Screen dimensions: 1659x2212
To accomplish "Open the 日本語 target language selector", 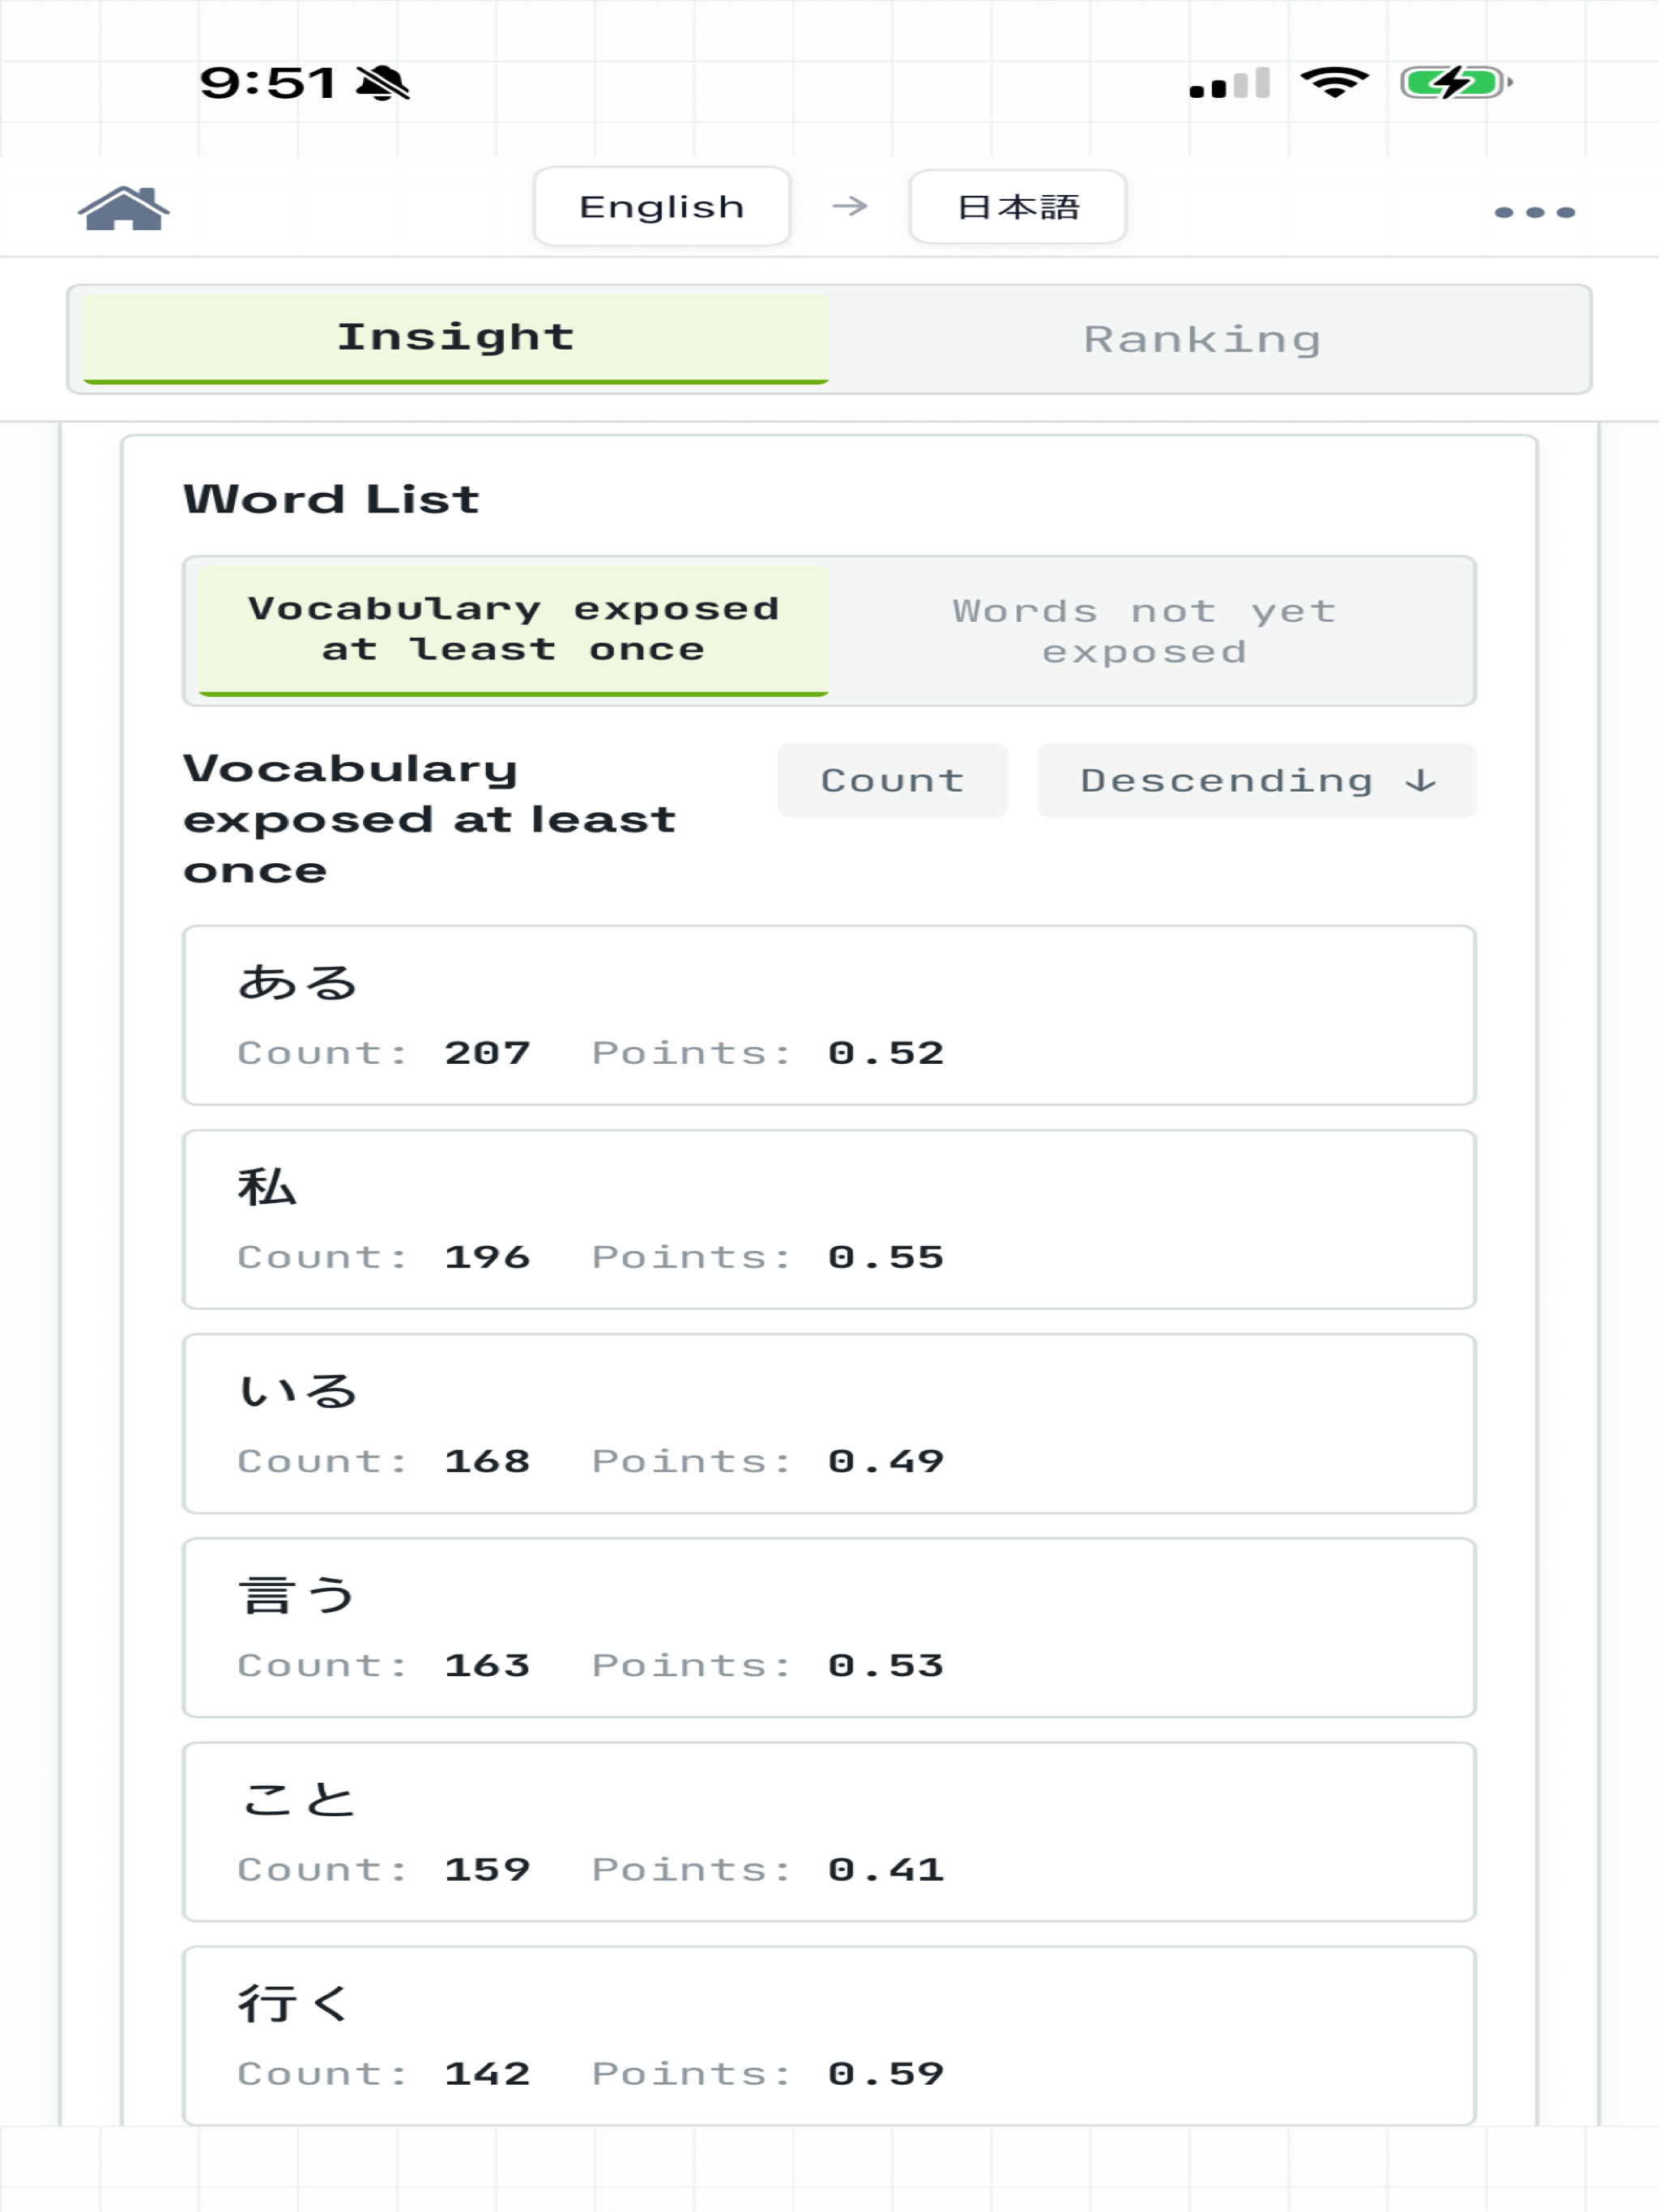I will pyautogui.click(x=1017, y=207).
